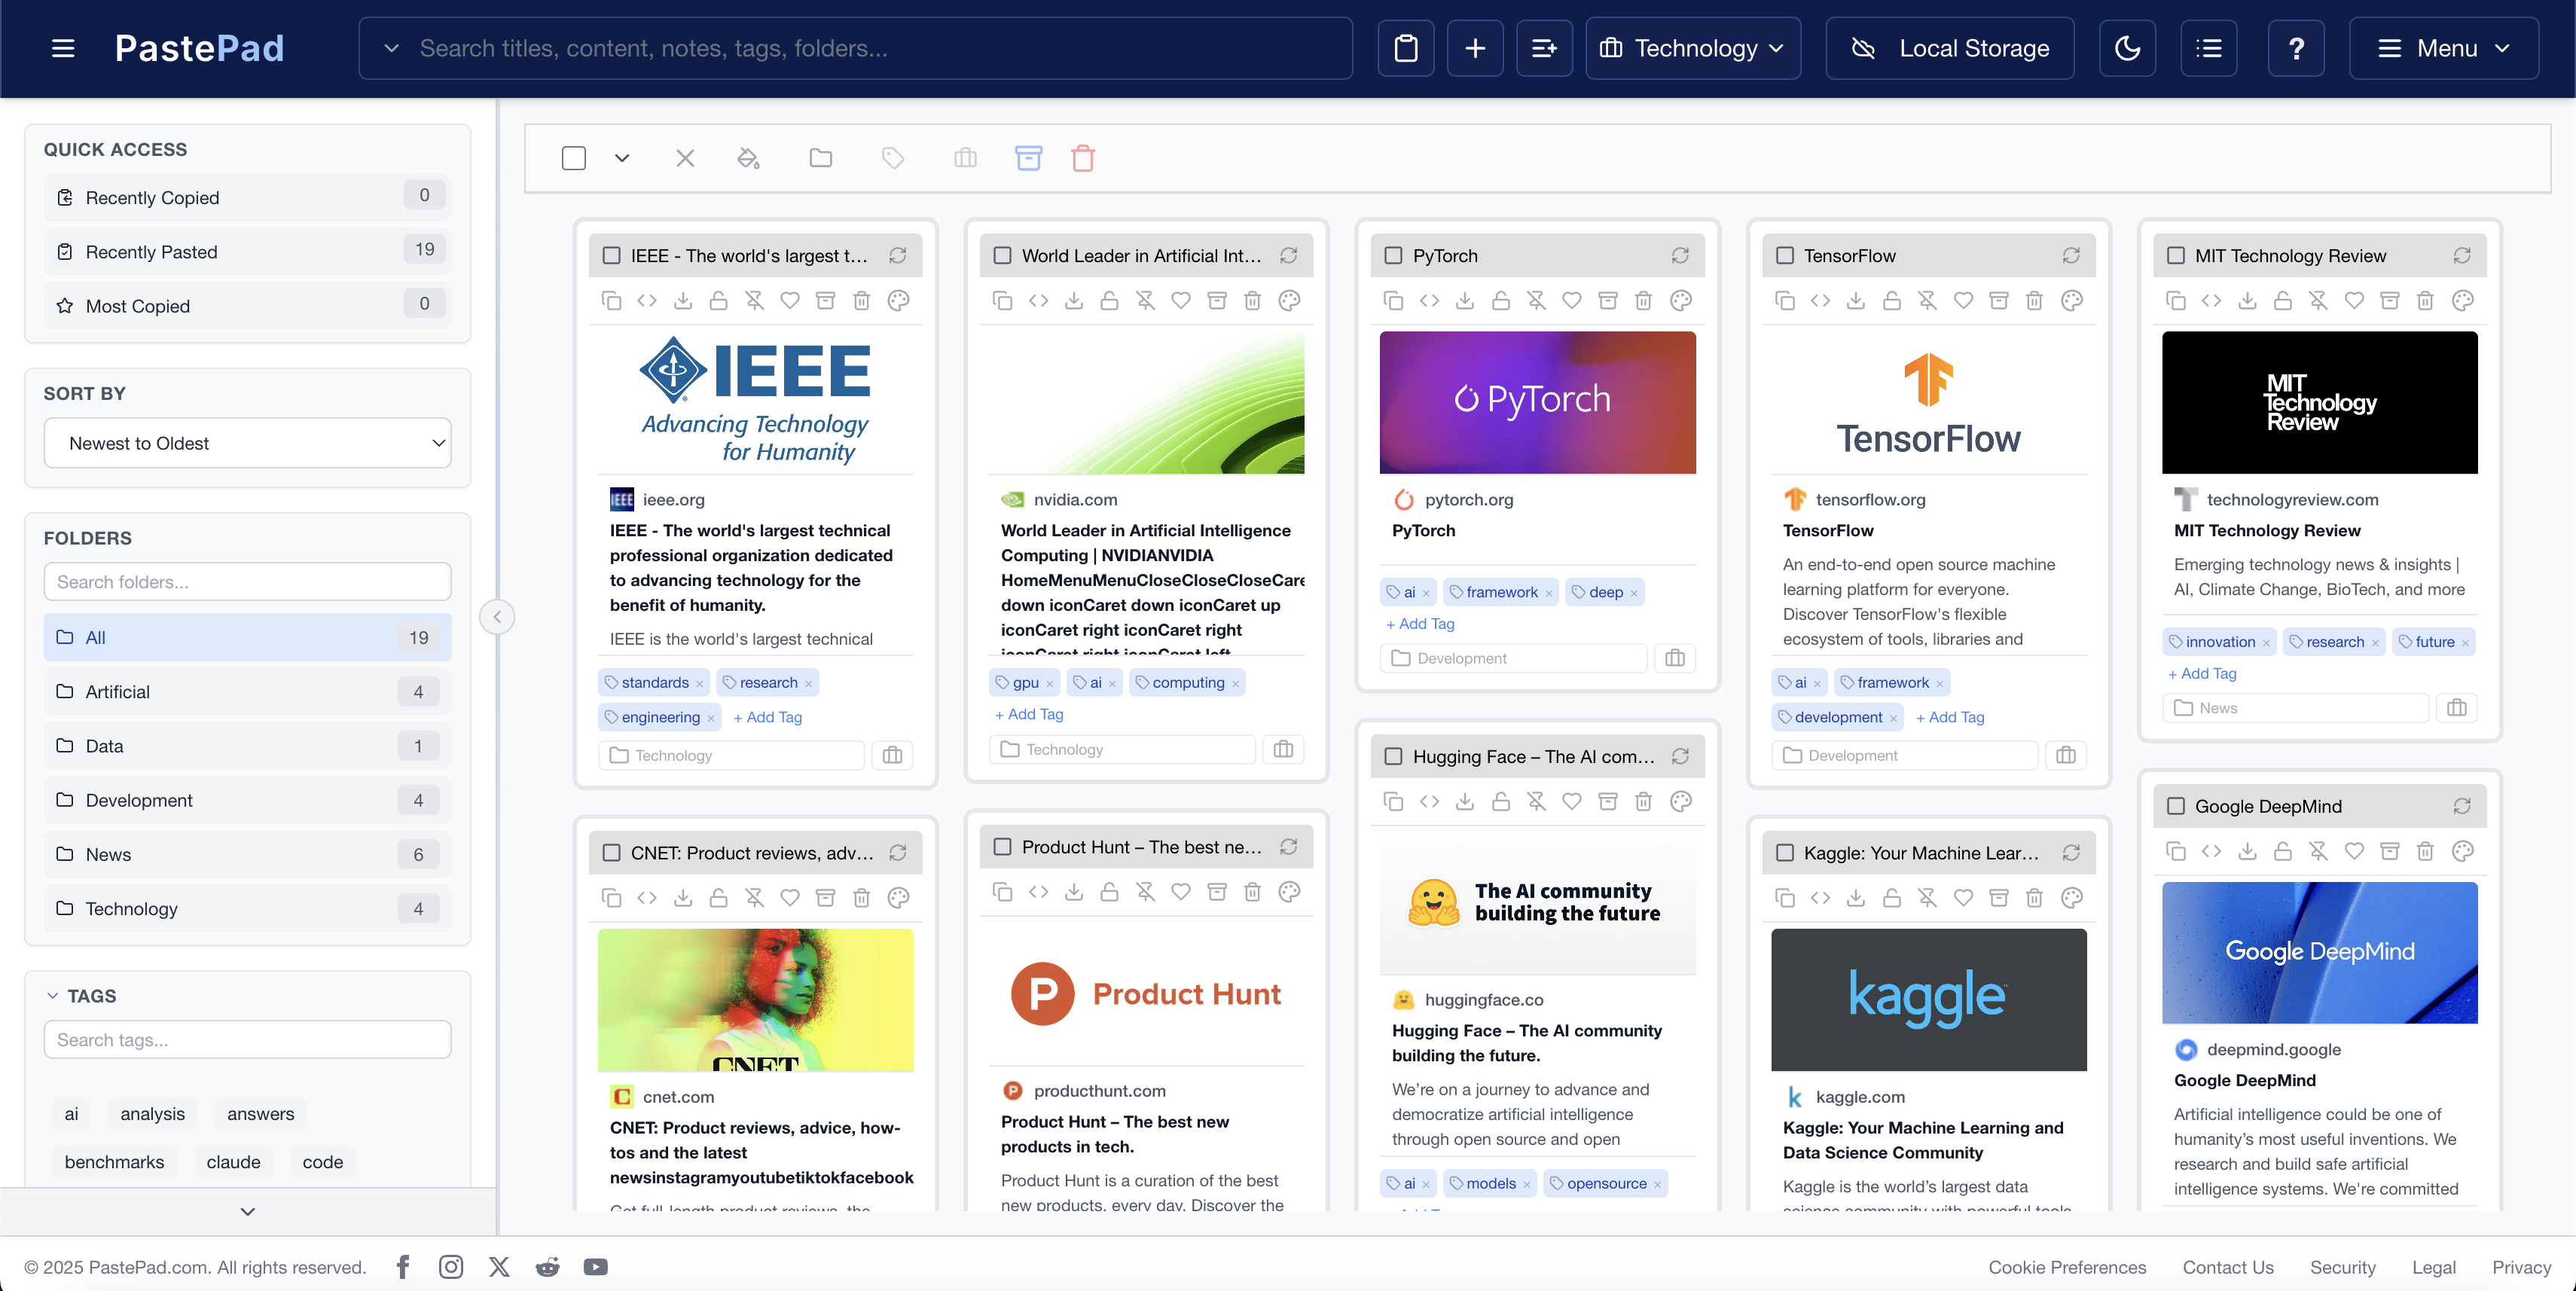
Task: Click the clipboard paste icon in header
Action: pyautogui.click(x=1405, y=48)
